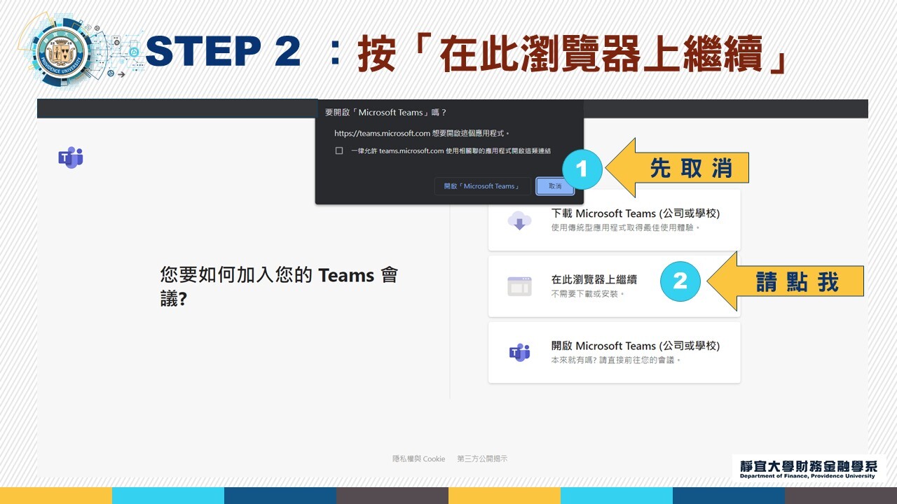Select 在此瀏覽器上繼續 option
The width and height of the screenshot is (897, 504).
614,286
